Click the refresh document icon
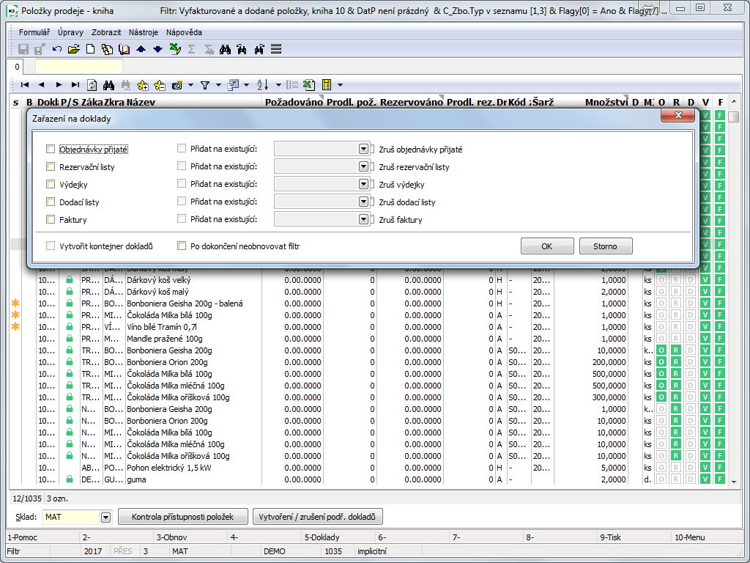 [92, 85]
